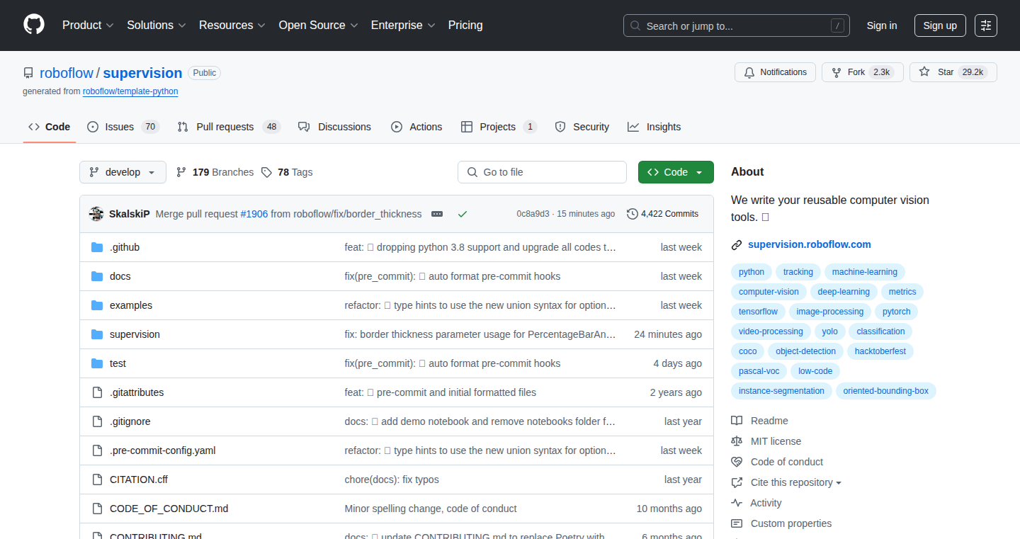Click the CITATION.cff file icon
This screenshot has width=1020, height=539.
[97, 480]
